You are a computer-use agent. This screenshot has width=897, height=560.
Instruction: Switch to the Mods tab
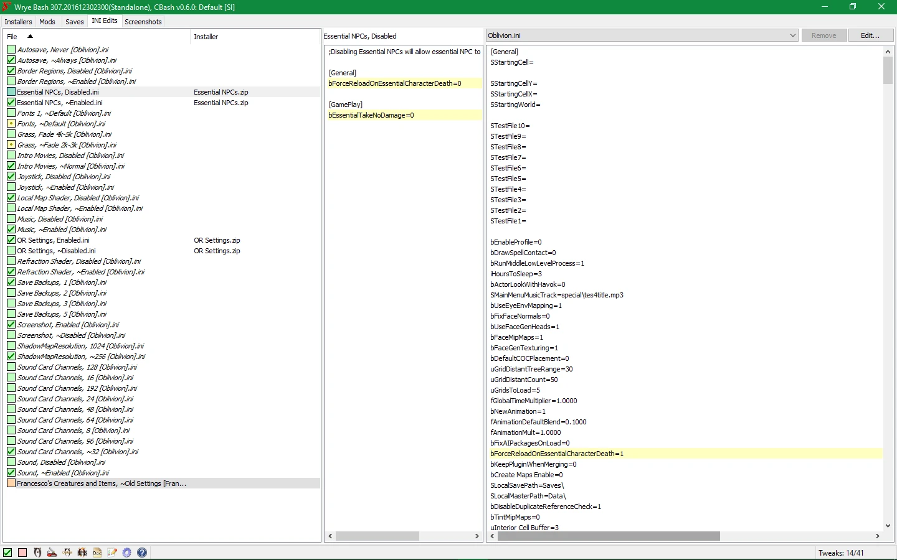point(47,22)
